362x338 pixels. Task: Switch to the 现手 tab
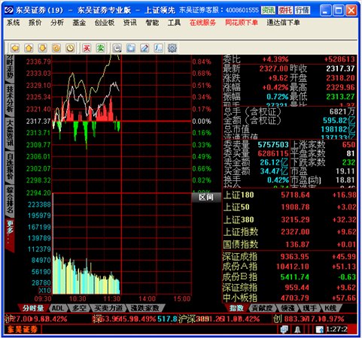[x=309, y=308]
